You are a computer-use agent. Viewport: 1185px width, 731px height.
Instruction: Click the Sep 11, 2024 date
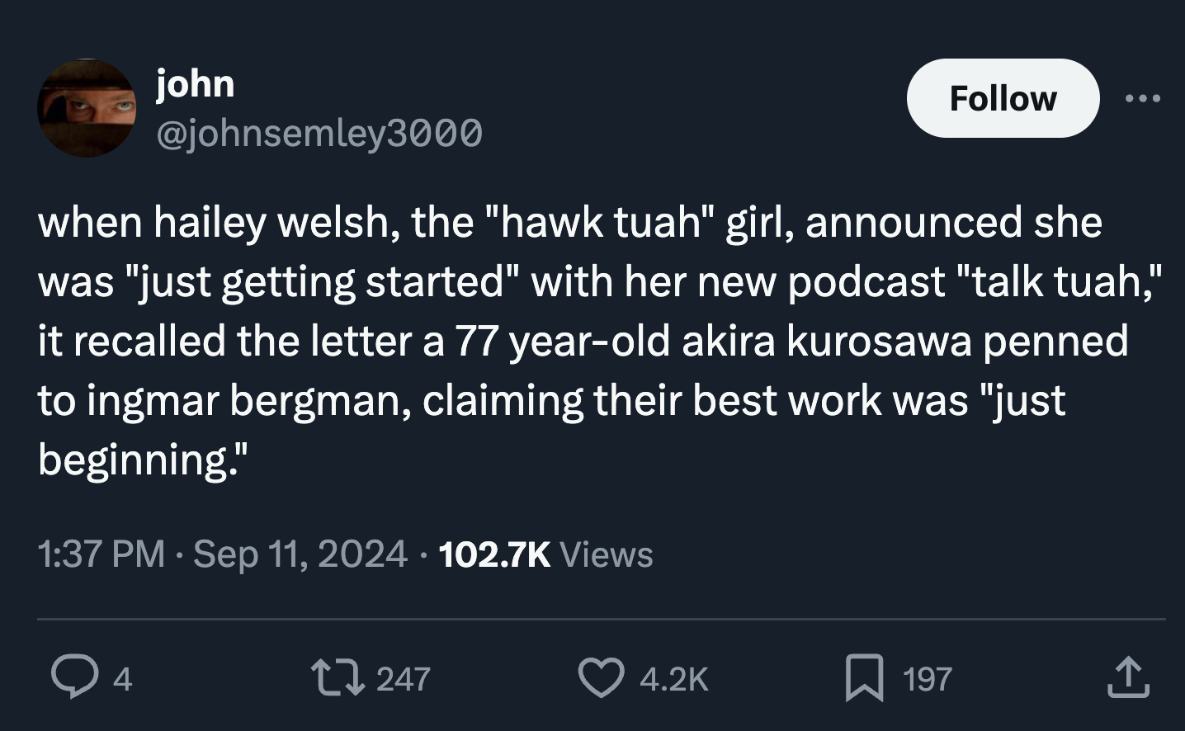click(300, 554)
